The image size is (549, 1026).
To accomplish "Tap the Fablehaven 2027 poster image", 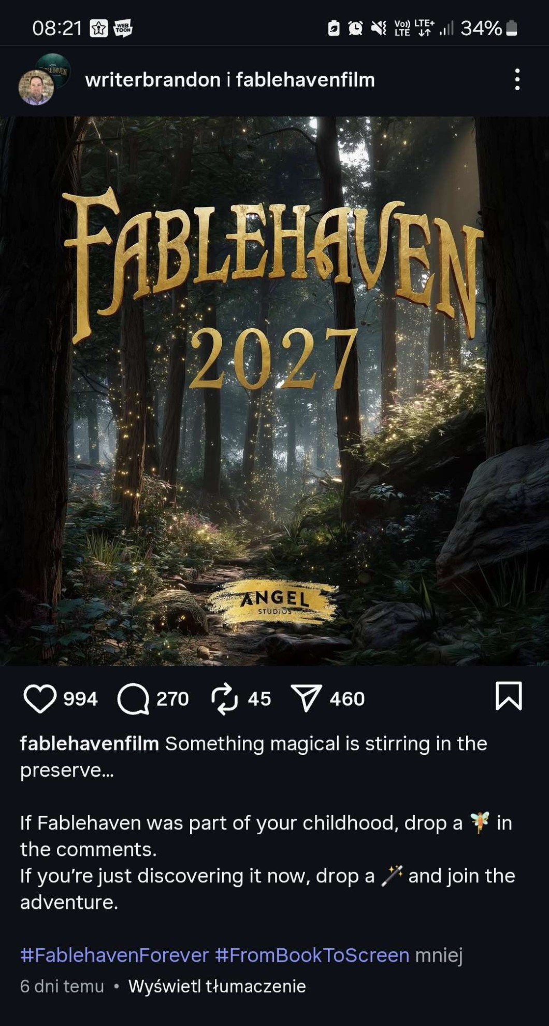I will coord(274,391).
